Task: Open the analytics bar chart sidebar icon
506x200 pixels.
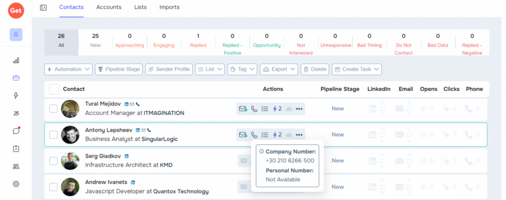Action: pyautogui.click(x=16, y=60)
